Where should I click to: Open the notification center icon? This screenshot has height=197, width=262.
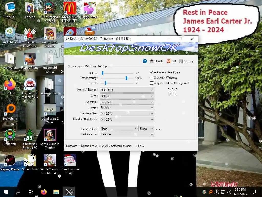coord(254,192)
